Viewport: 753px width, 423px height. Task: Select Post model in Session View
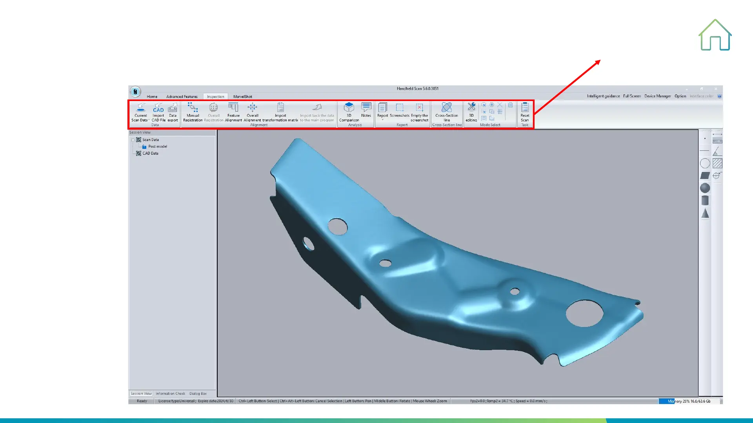click(x=157, y=146)
